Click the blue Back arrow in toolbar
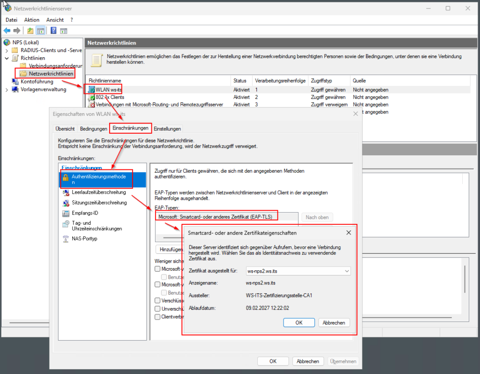480x374 pixels. pos(7,31)
